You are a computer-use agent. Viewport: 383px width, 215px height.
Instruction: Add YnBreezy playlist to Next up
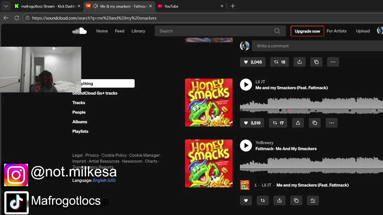pos(313,201)
